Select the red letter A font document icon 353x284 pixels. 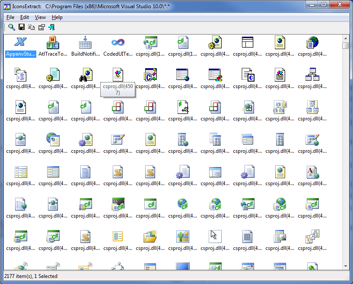click(313, 172)
